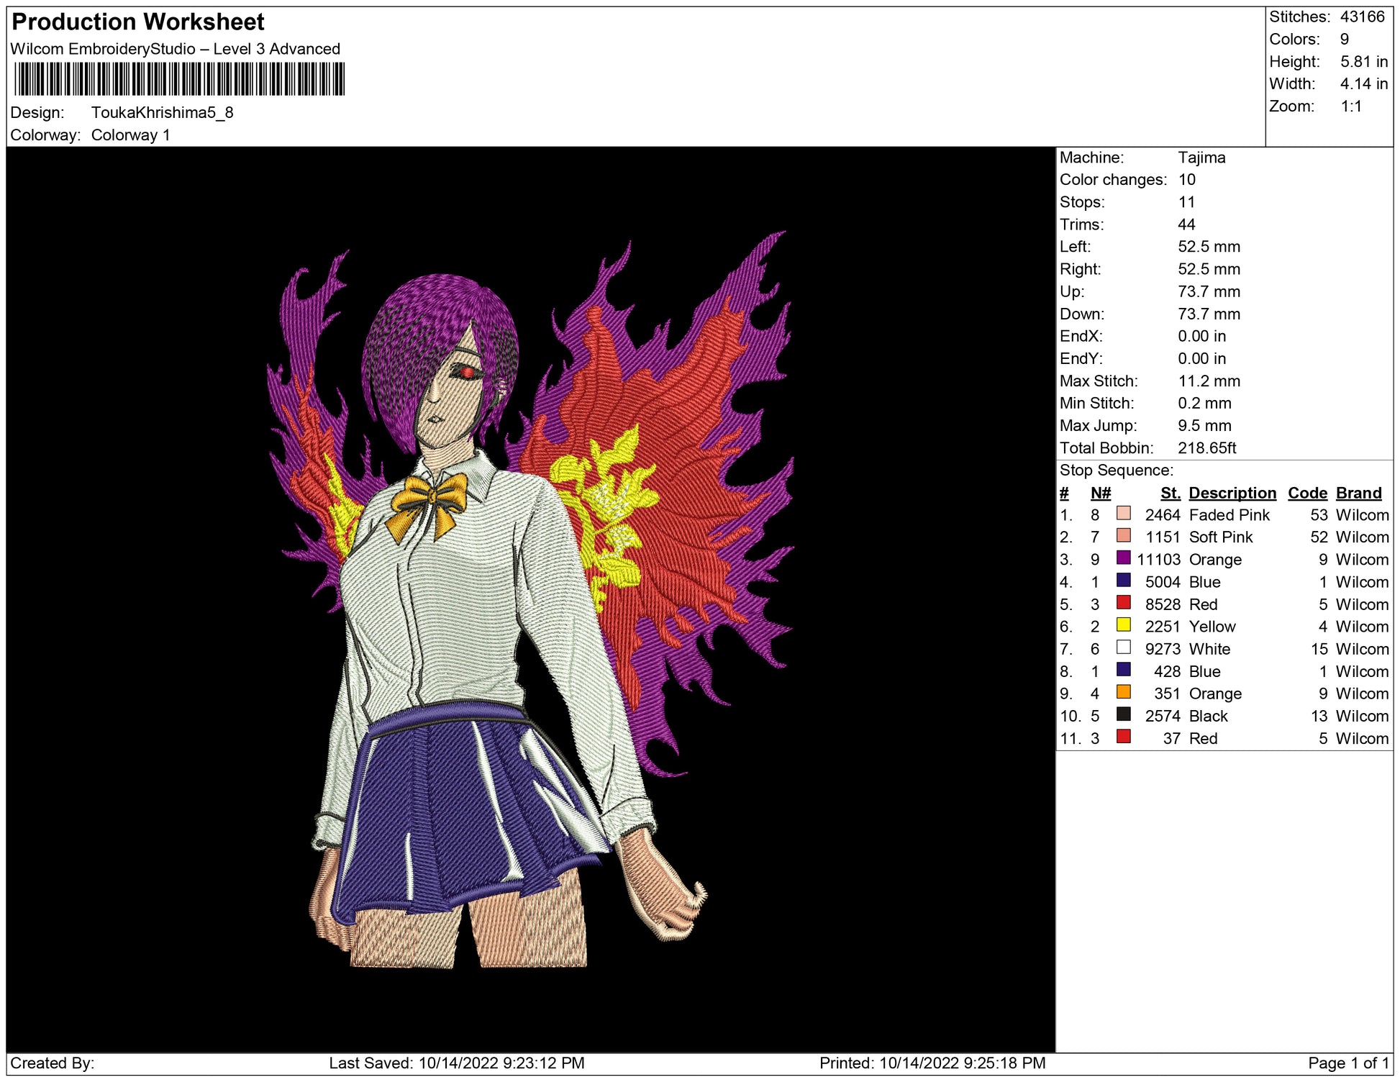Click the Faded Pink color swatch
1400x1077 pixels.
pos(1123,513)
